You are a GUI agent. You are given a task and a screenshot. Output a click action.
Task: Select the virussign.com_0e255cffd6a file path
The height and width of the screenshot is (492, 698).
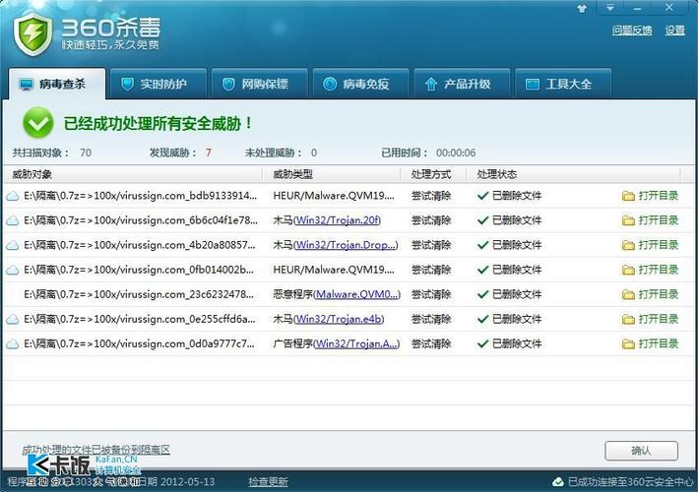pyautogui.click(x=140, y=319)
